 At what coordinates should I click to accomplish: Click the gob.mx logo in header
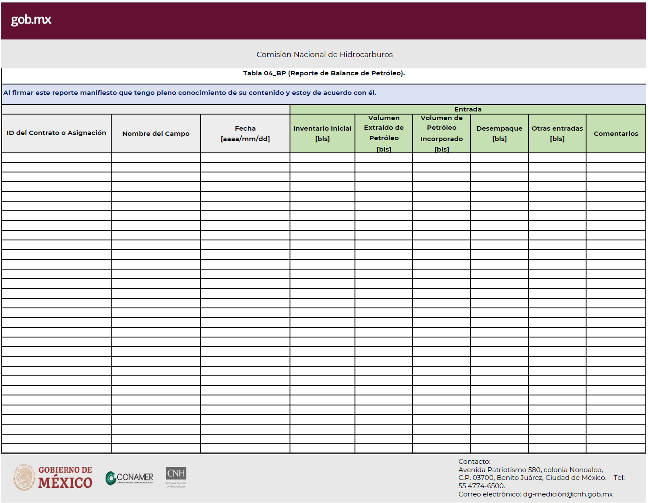[31, 20]
